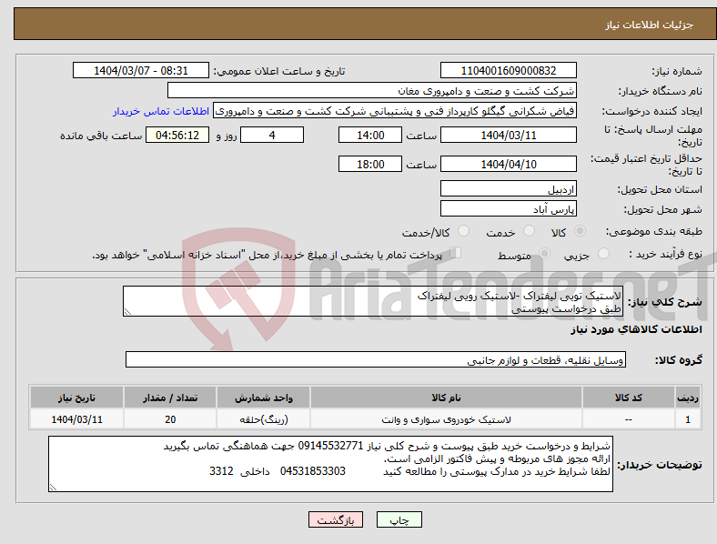Select the خدمت radio button

point(529,231)
